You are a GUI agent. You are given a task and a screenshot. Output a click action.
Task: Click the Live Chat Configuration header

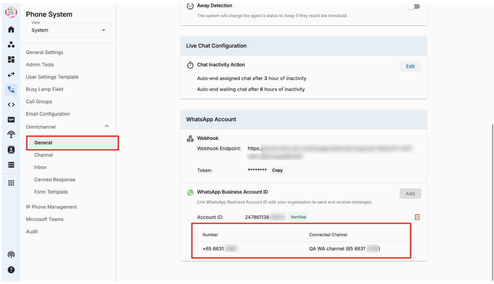(x=216, y=46)
